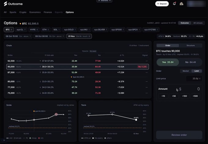
Task: Go to the Economics category tab
Action: tap(35, 12)
